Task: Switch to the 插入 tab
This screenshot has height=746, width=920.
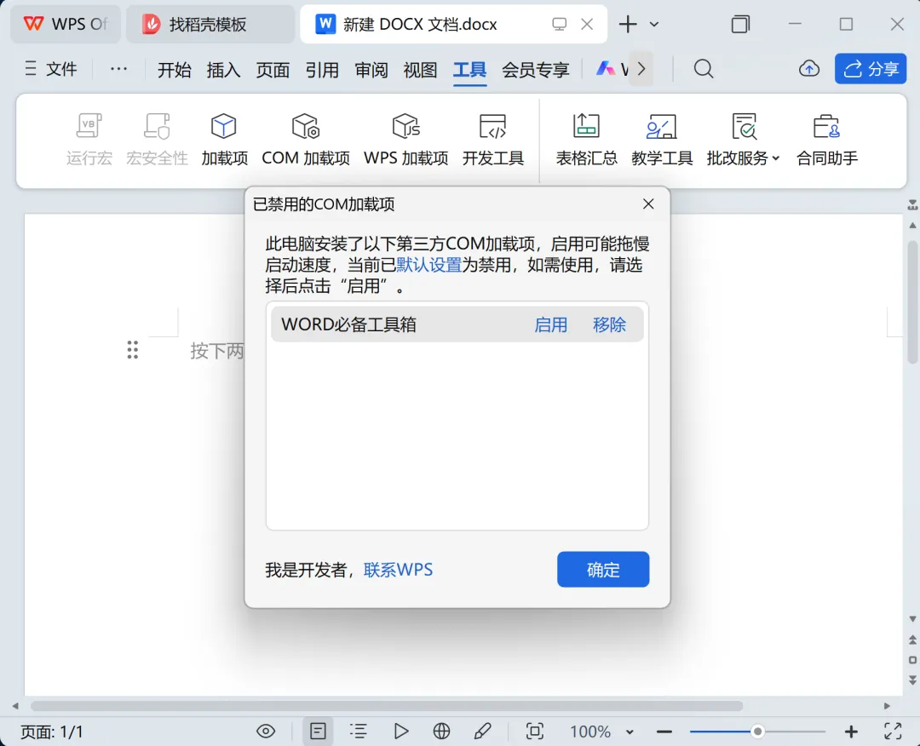Action: click(x=223, y=70)
